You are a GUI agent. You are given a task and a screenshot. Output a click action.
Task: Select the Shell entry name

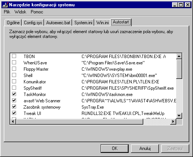(28, 76)
